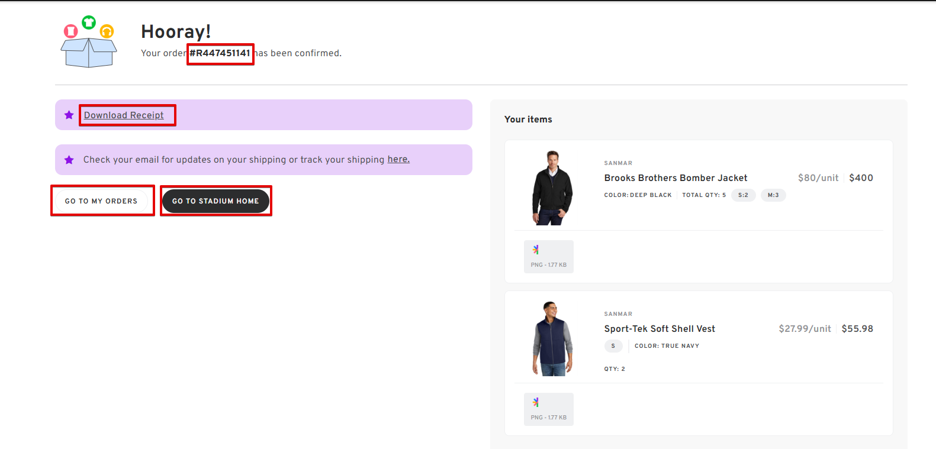
Task: Click Brooks Brothers Bomber Jacket title
Action: point(676,178)
